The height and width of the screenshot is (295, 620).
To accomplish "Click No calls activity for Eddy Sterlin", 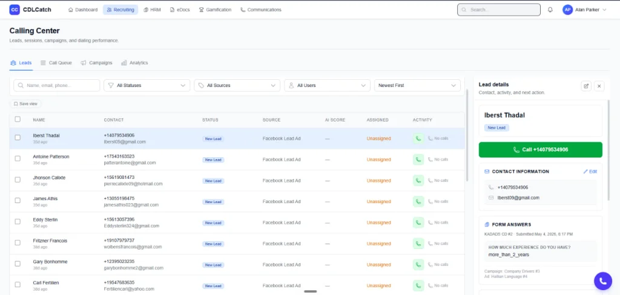I will [x=438, y=222].
